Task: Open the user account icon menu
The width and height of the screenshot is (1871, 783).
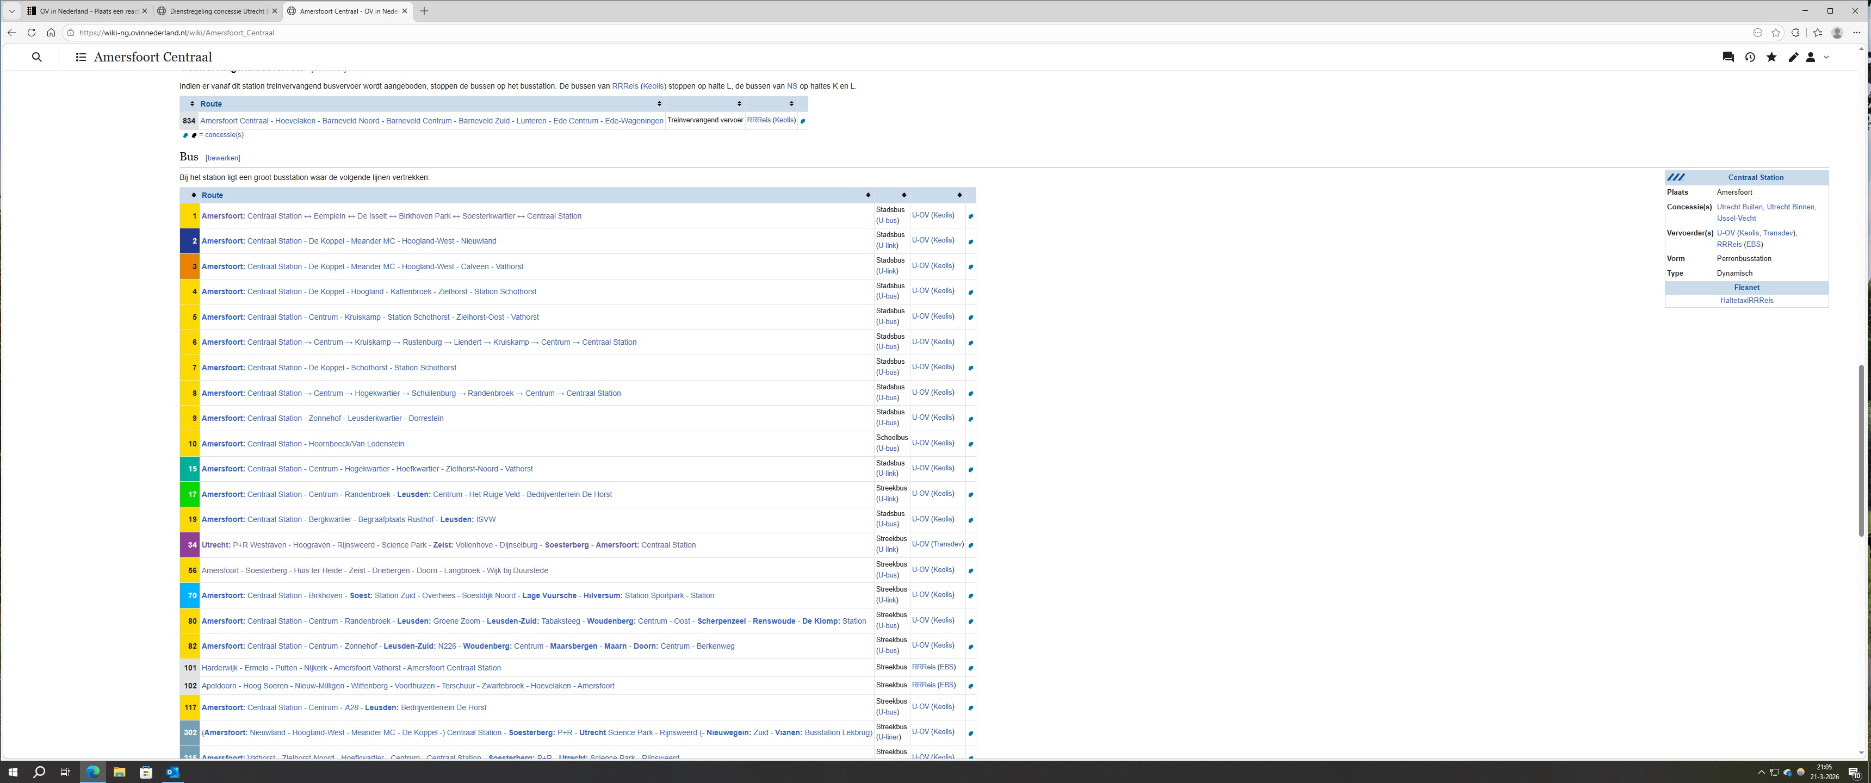Action: click(1811, 58)
